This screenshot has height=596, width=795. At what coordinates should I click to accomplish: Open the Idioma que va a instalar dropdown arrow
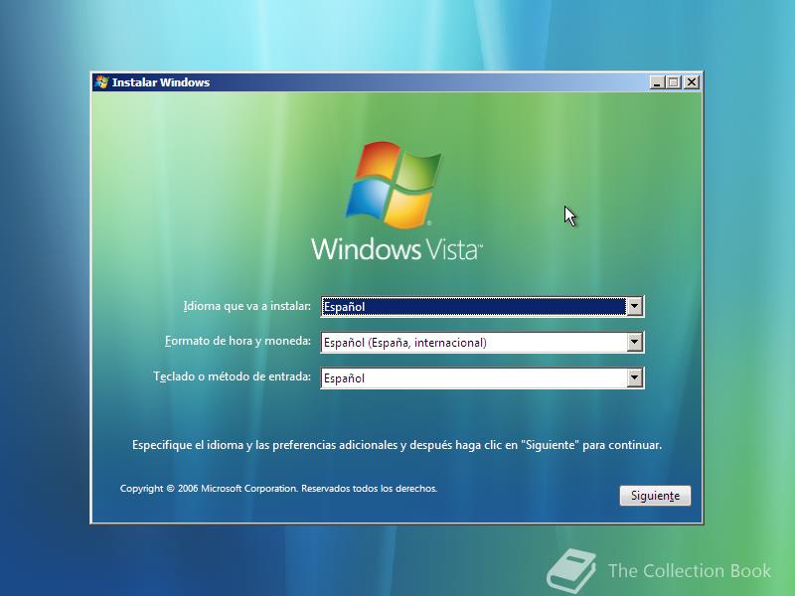pos(634,306)
